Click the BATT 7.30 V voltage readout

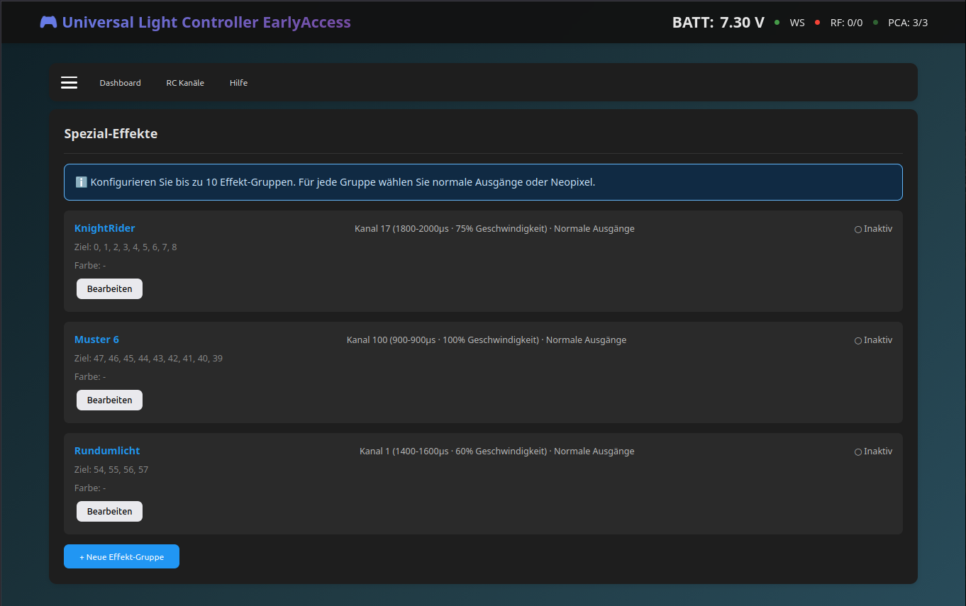pyautogui.click(x=718, y=23)
